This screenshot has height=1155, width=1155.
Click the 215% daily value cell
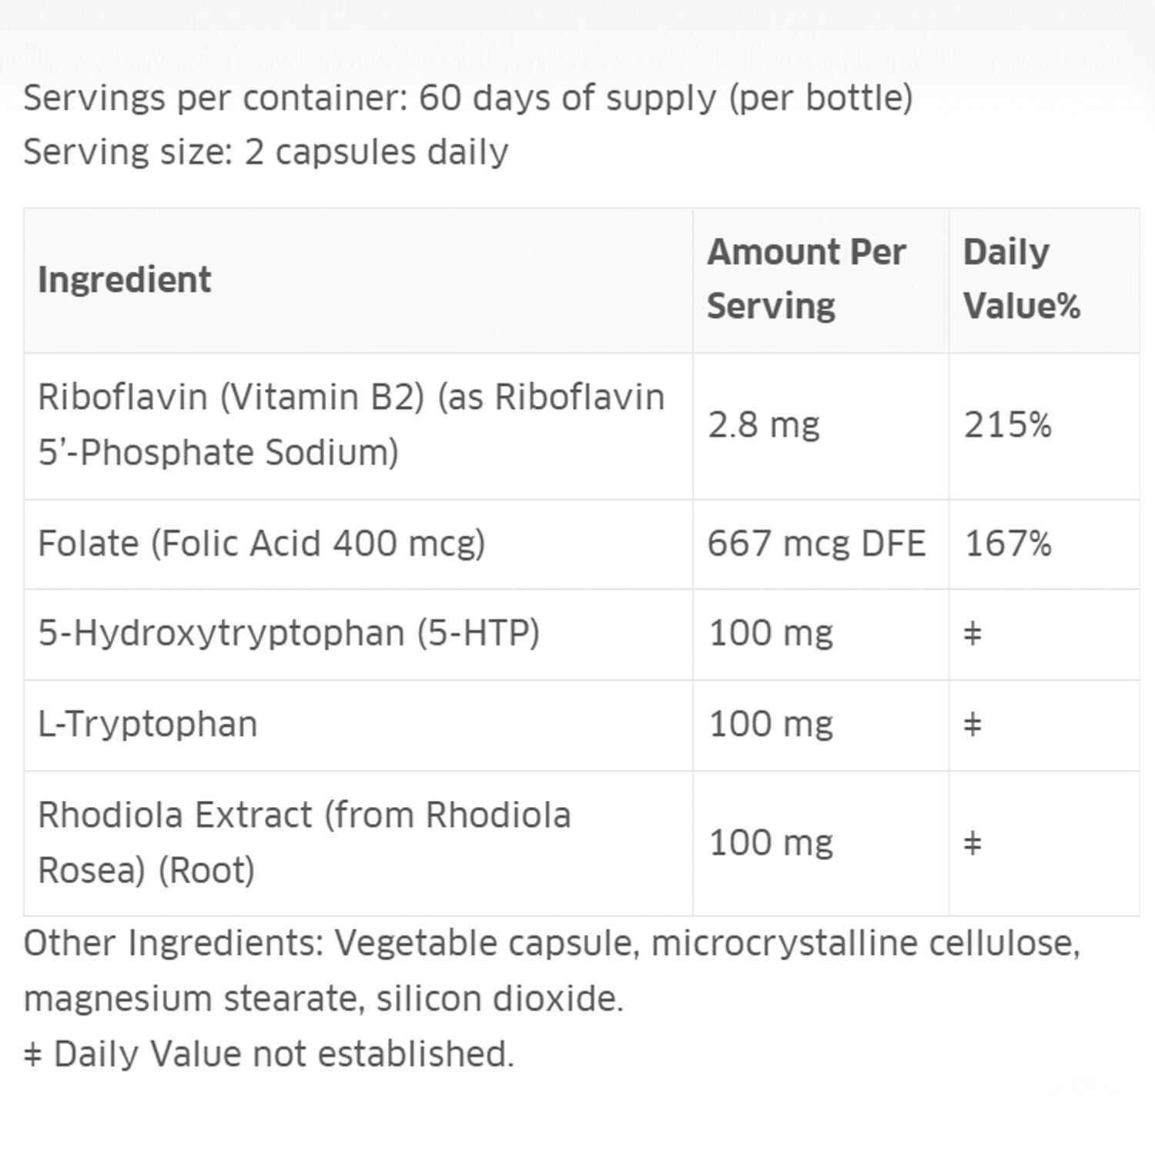(1007, 425)
